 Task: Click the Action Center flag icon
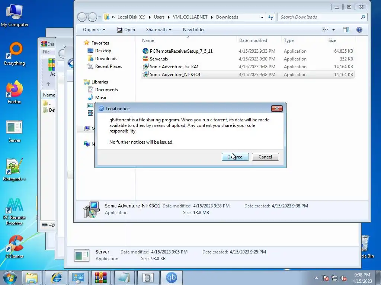[325, 278]
